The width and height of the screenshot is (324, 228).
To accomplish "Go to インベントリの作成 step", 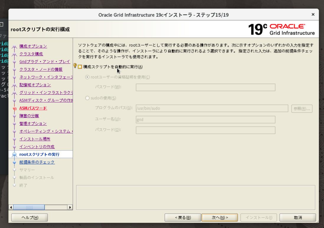I will pyautogui.click(x=37, y=147).
